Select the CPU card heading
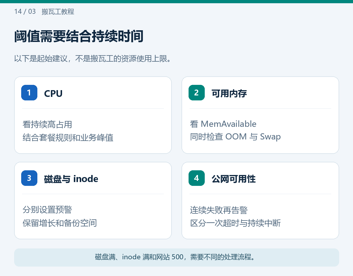Screen dimensions: 353x276 [53, 93]
